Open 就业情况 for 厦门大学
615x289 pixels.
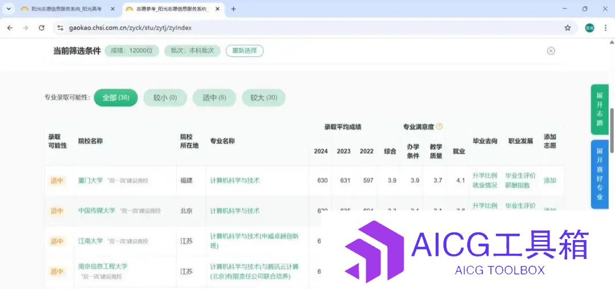pos(485,185)
